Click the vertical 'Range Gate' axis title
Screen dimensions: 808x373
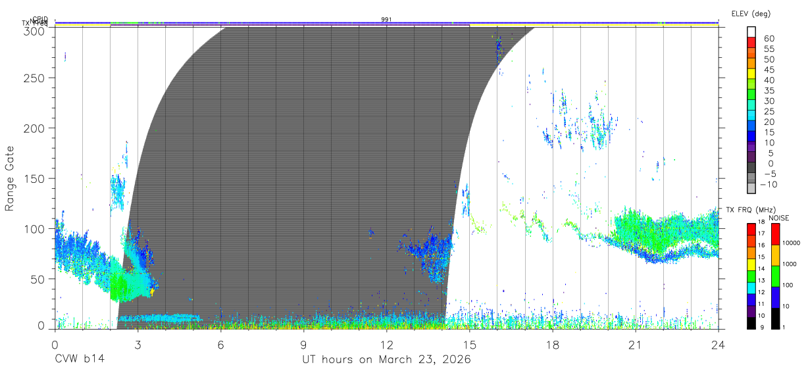[11, 178]
